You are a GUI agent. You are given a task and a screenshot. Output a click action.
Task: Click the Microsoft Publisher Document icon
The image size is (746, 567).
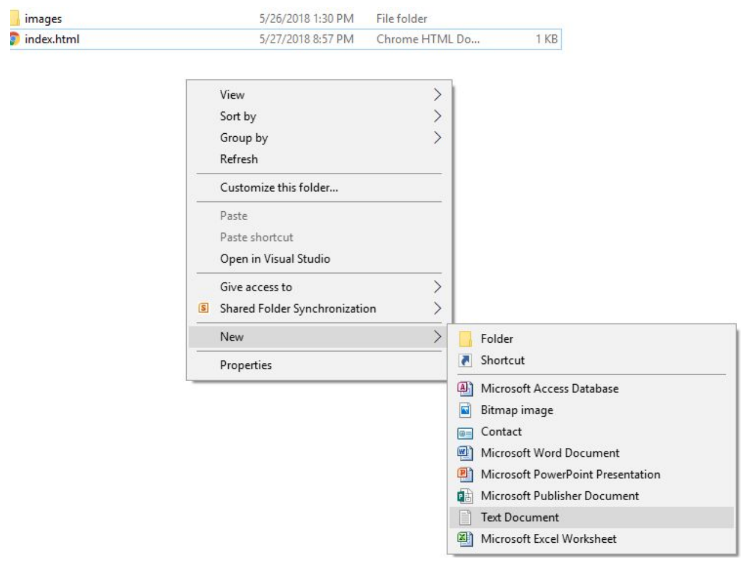(465, 496)
